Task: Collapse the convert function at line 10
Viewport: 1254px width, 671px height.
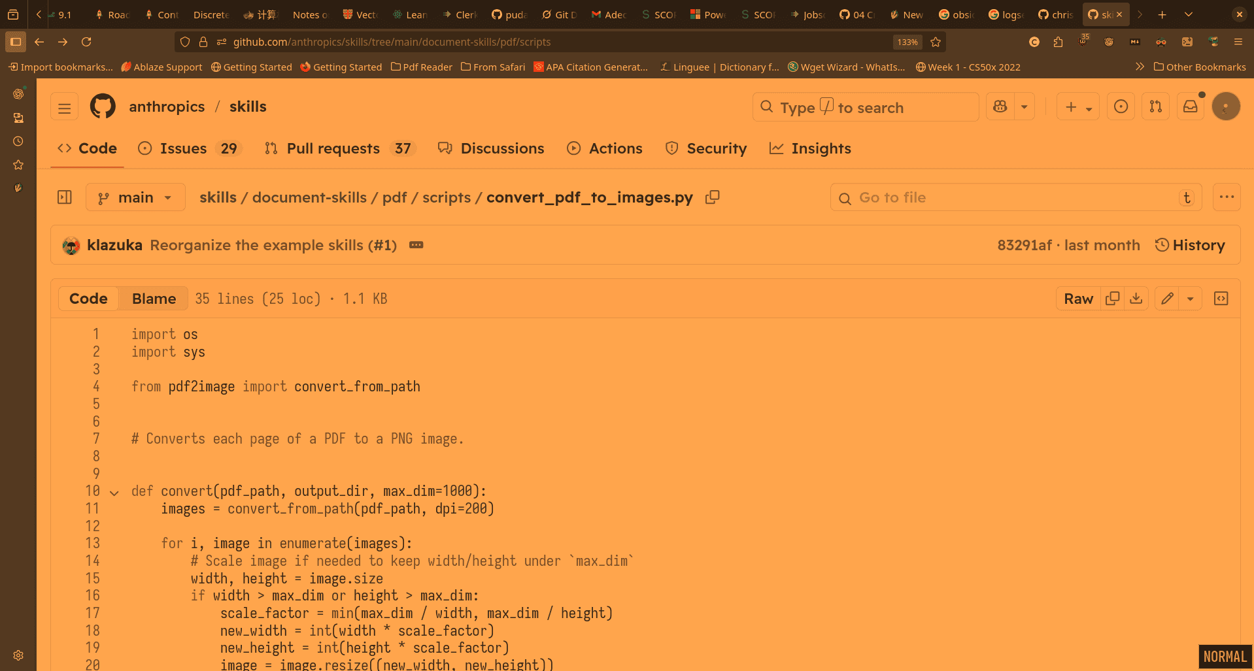Action: coord(114,493)
